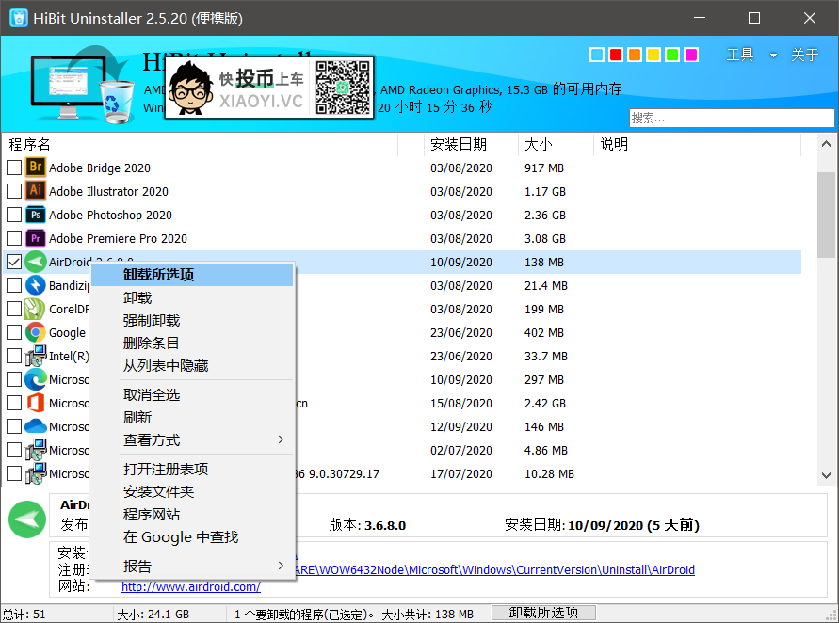Screen dimensions: 839x623
Task: Uncheck the AirDroid checkbox
Action: tap(14, 262)
